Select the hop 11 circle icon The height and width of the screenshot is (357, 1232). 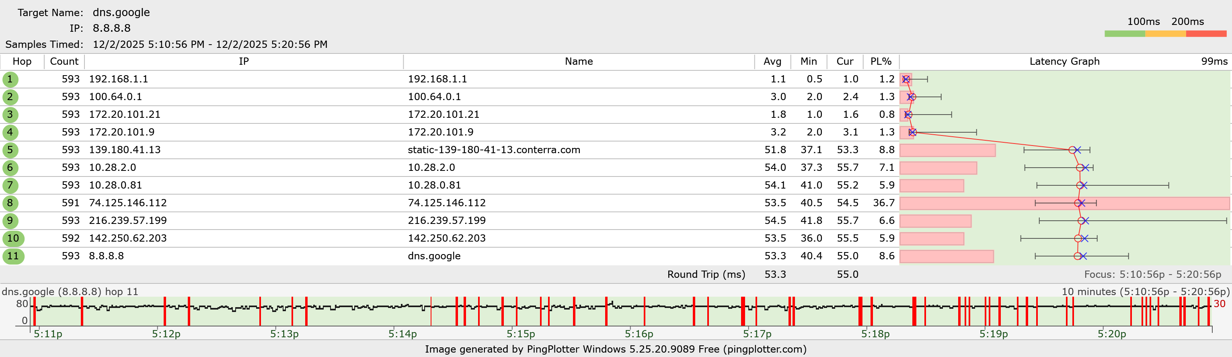13,256
